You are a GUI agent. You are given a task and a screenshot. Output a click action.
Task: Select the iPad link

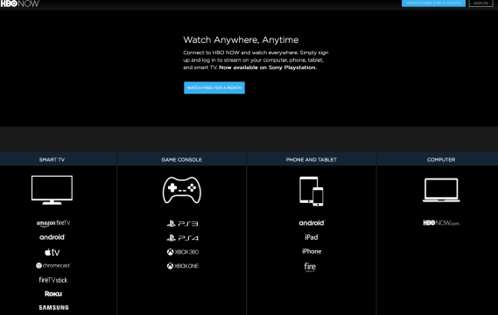312,237
